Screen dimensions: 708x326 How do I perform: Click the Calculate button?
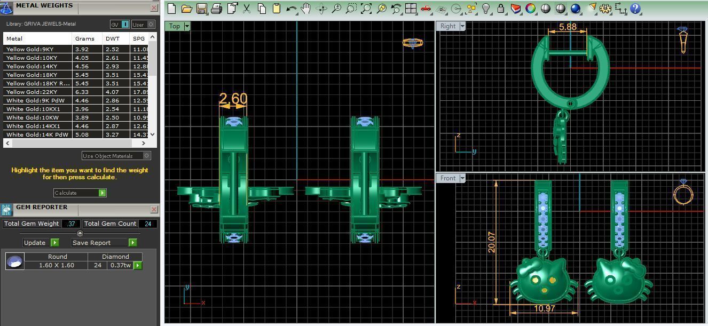point(80,193)
